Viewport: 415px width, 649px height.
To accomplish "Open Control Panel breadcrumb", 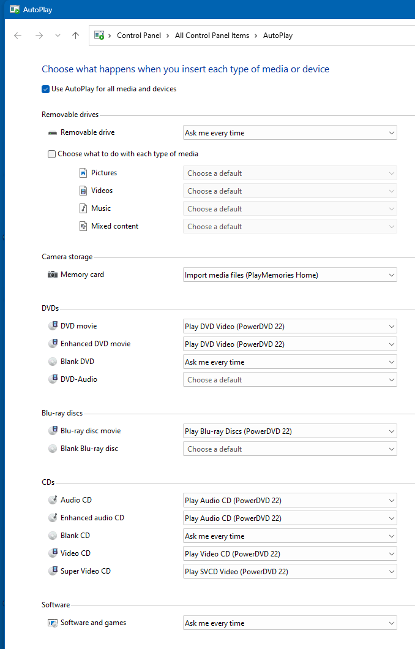I will [x=139, y=36].
